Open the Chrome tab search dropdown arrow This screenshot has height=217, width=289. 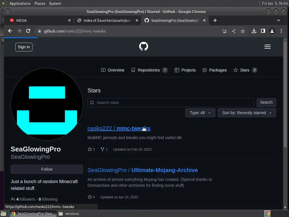tap(279, 20)
